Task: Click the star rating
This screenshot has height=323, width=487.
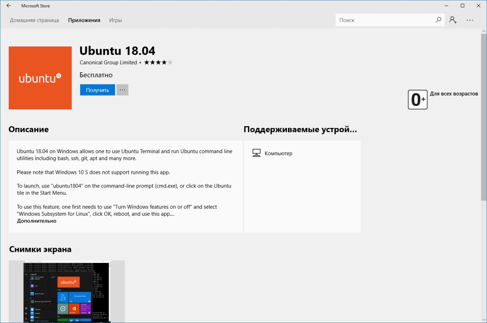Action: tap(158, 62)
